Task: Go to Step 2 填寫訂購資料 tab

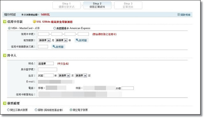Action: (x=97, y=5)
